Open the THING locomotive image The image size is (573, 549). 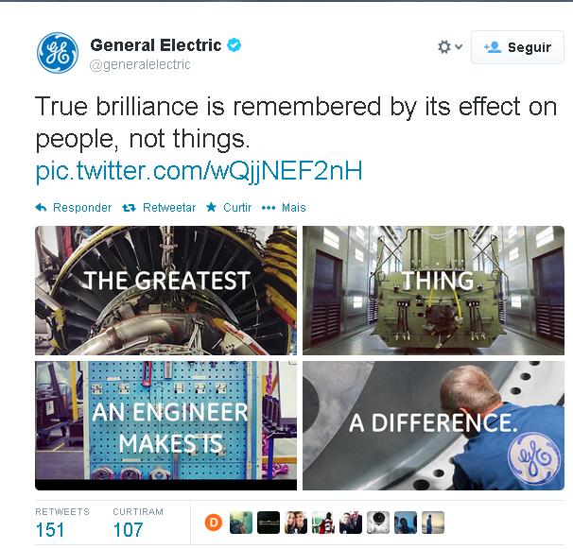point(433,290)
